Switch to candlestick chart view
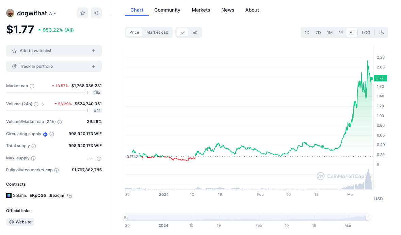The width and height of the screenshot is (401, 235). pos(195,32)
